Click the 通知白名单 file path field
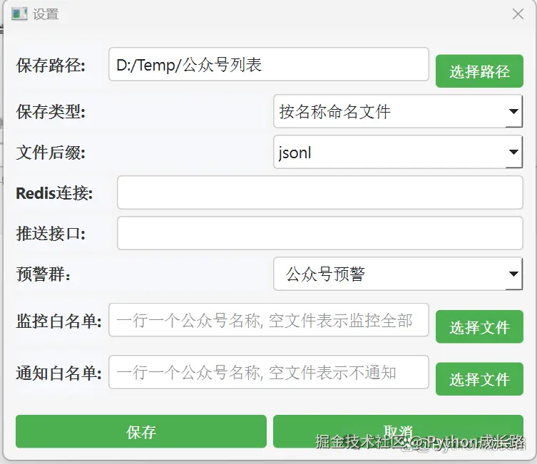This screenshot has width=537, height=464. (x=268, y=373)
